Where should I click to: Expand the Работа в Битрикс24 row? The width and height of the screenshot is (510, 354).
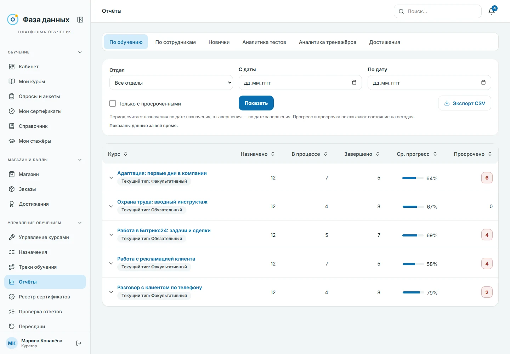coord(111,235)
